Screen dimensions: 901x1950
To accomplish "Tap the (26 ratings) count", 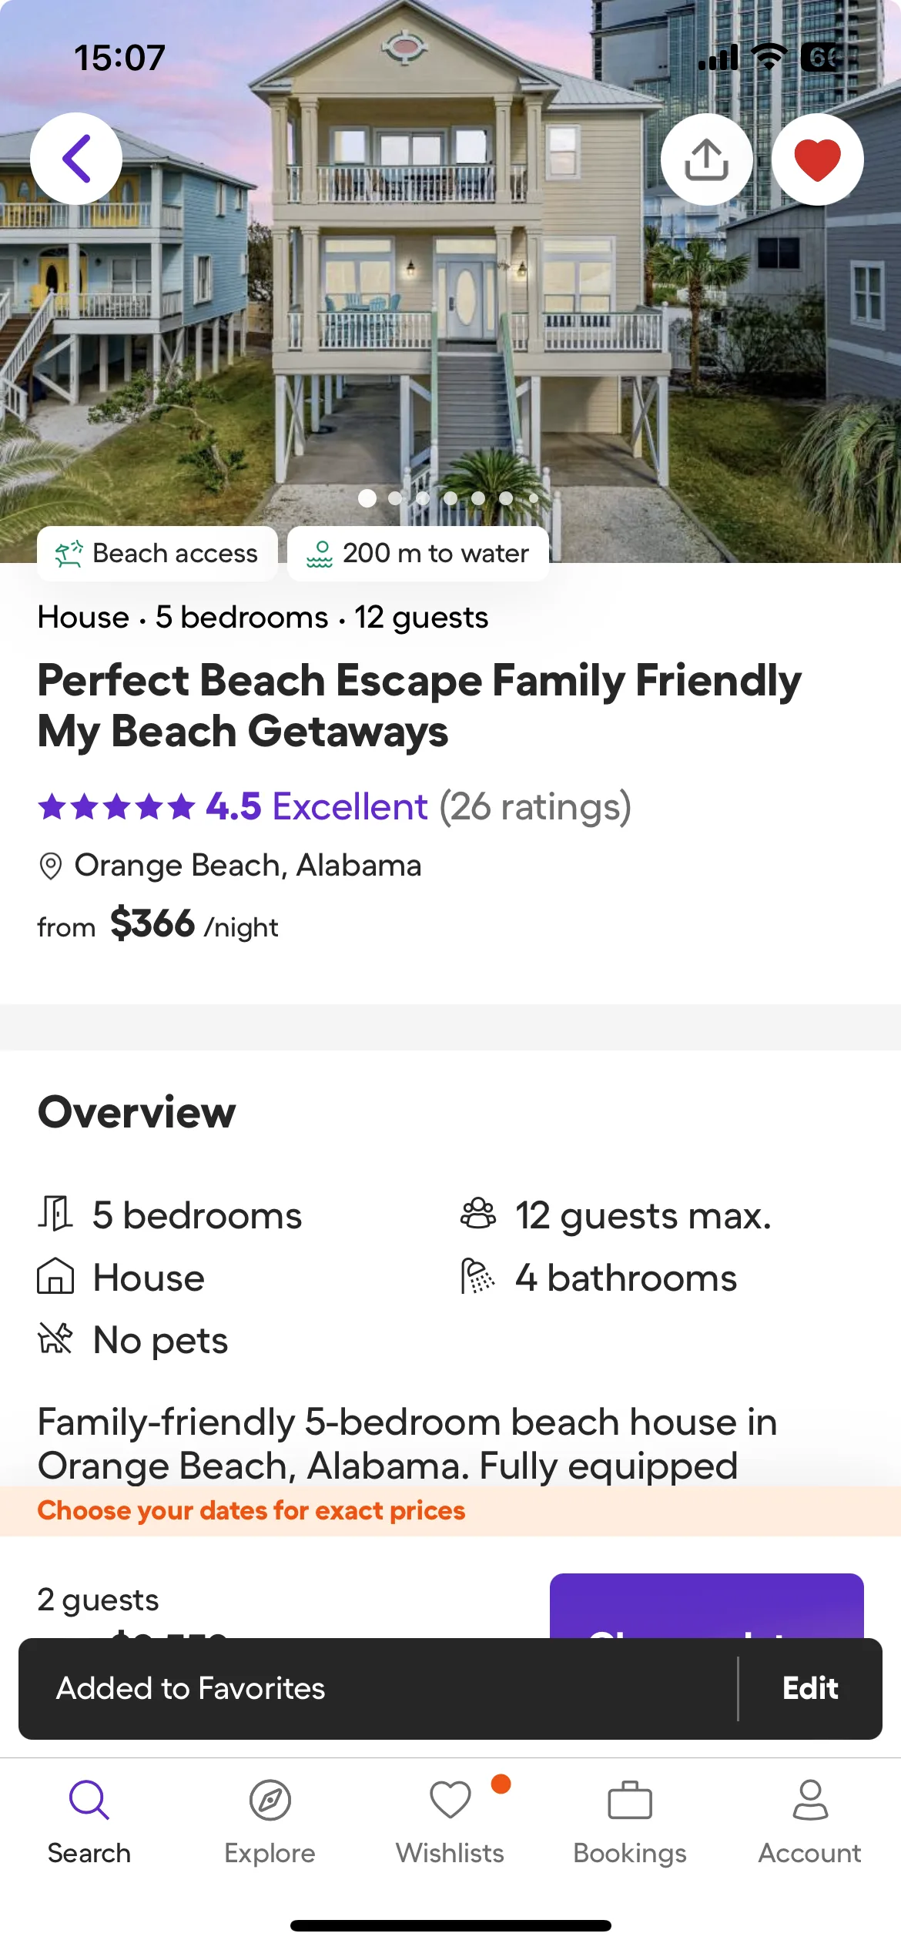I will (535, 806).
